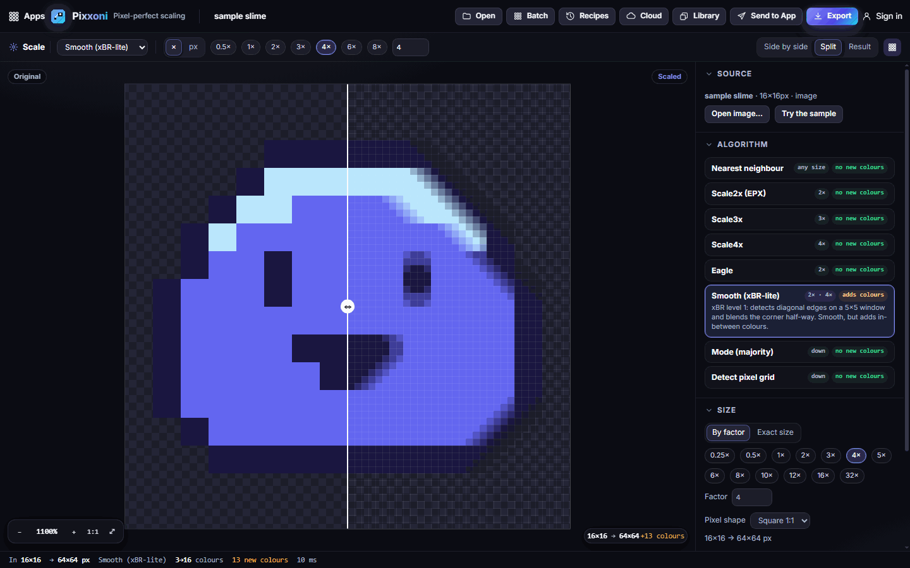Screen dimensions: 910x568
Task: Zoom out with the minus button
Action: pyautogui.click(x=20, y=532)
